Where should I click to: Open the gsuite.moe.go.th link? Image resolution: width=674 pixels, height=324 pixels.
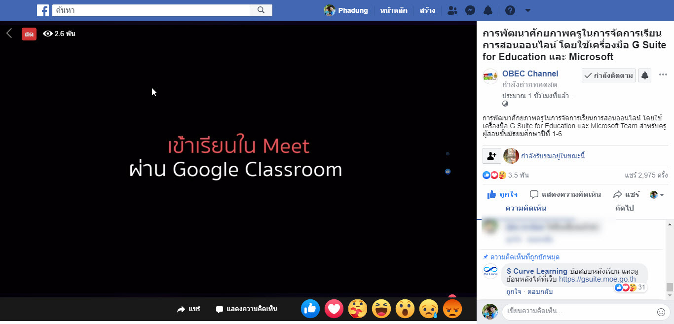(x=598, y=279)
